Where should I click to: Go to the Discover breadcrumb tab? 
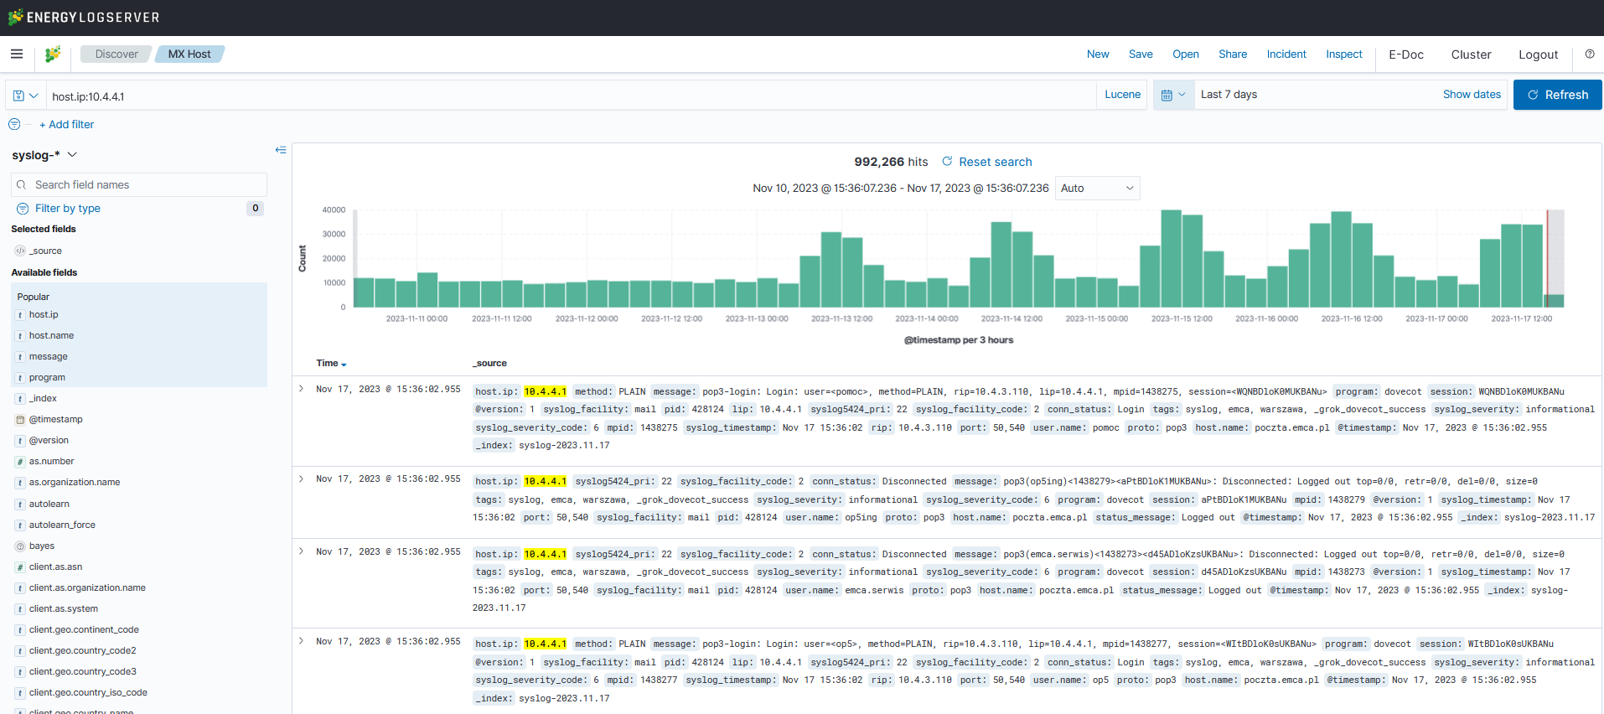116,54
